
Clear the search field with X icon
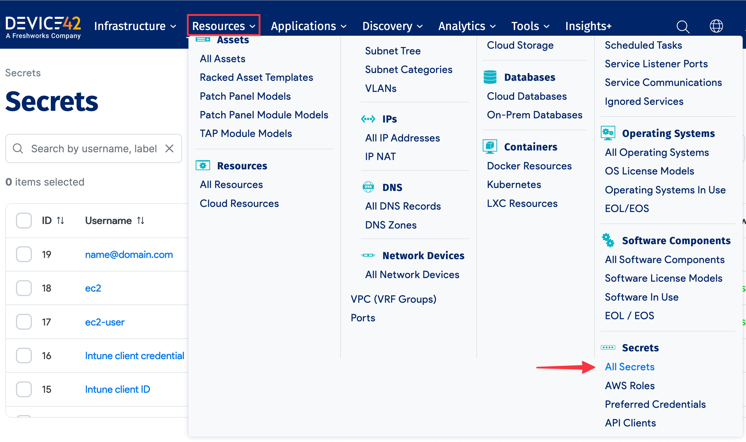[x=170, y=148]
